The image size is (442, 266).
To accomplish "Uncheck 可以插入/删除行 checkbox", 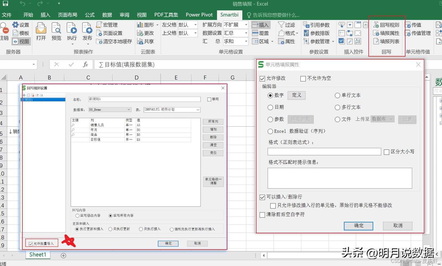I will point(262,197).
